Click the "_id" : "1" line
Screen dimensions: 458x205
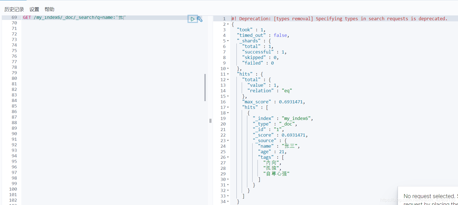268,129
